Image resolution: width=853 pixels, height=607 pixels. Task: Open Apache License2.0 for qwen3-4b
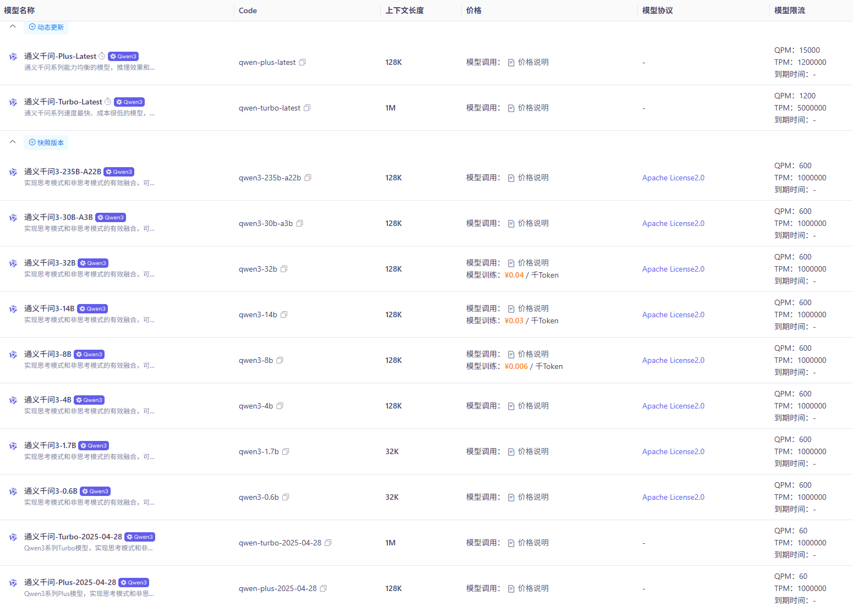pyautogui.click(x=673, y=406)
